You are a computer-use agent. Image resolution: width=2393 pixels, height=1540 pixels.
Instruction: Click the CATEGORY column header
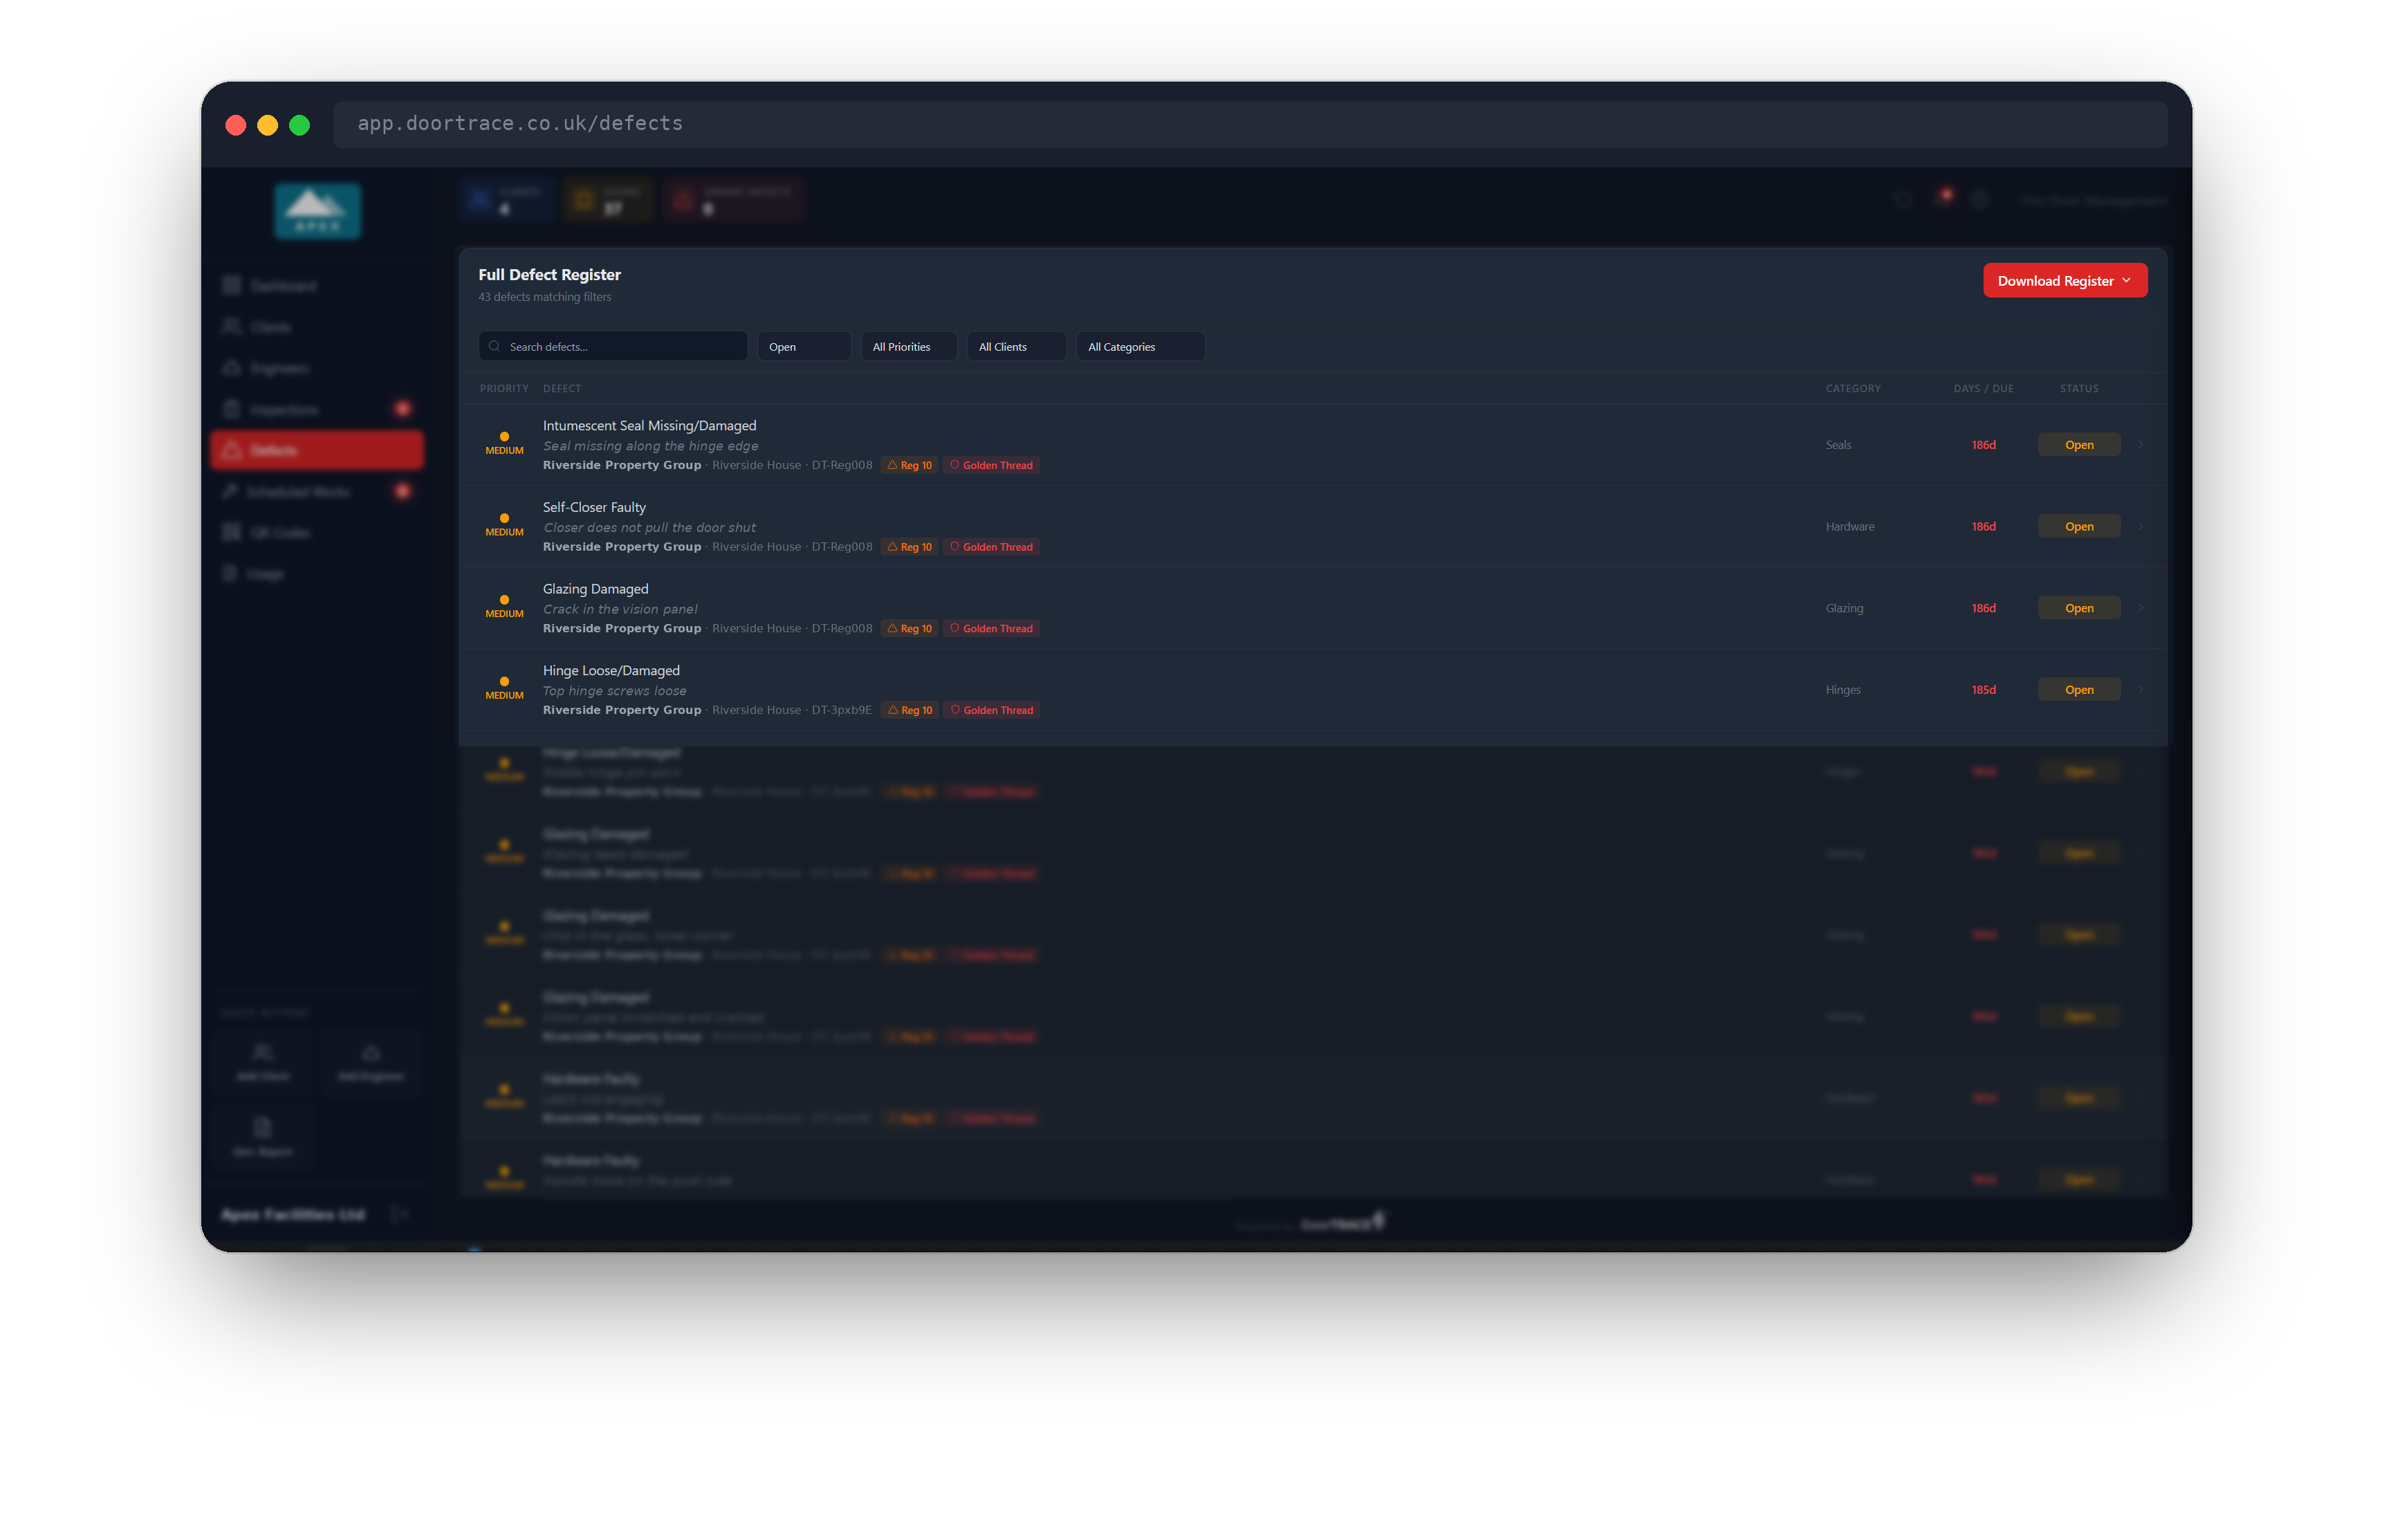coord(1852,389)
